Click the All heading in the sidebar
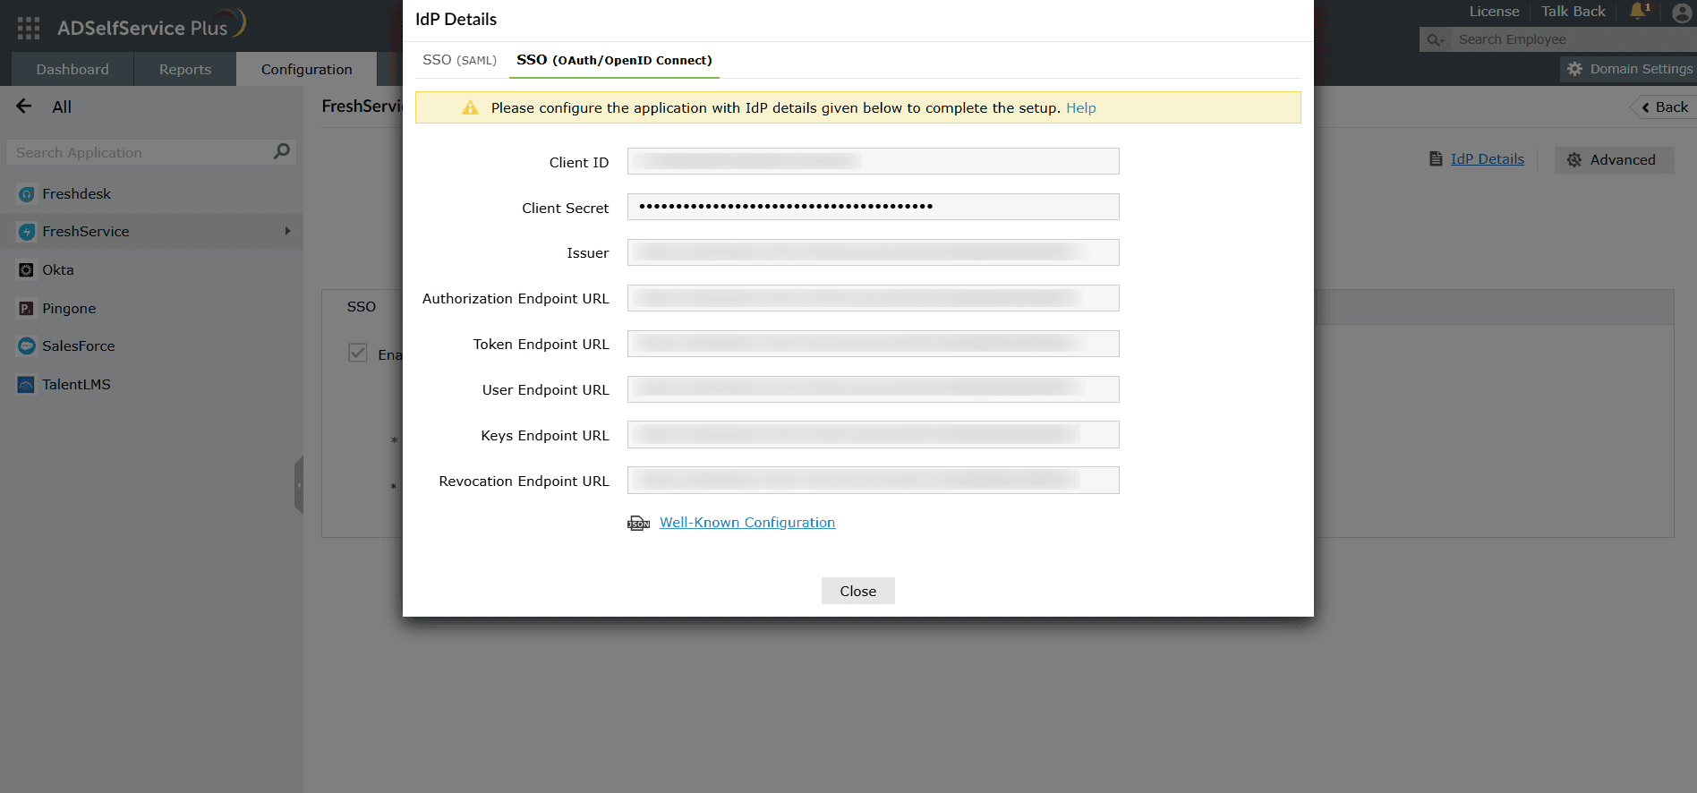The width and height of the screenshot is (1697, 793). tap(62, 107)
